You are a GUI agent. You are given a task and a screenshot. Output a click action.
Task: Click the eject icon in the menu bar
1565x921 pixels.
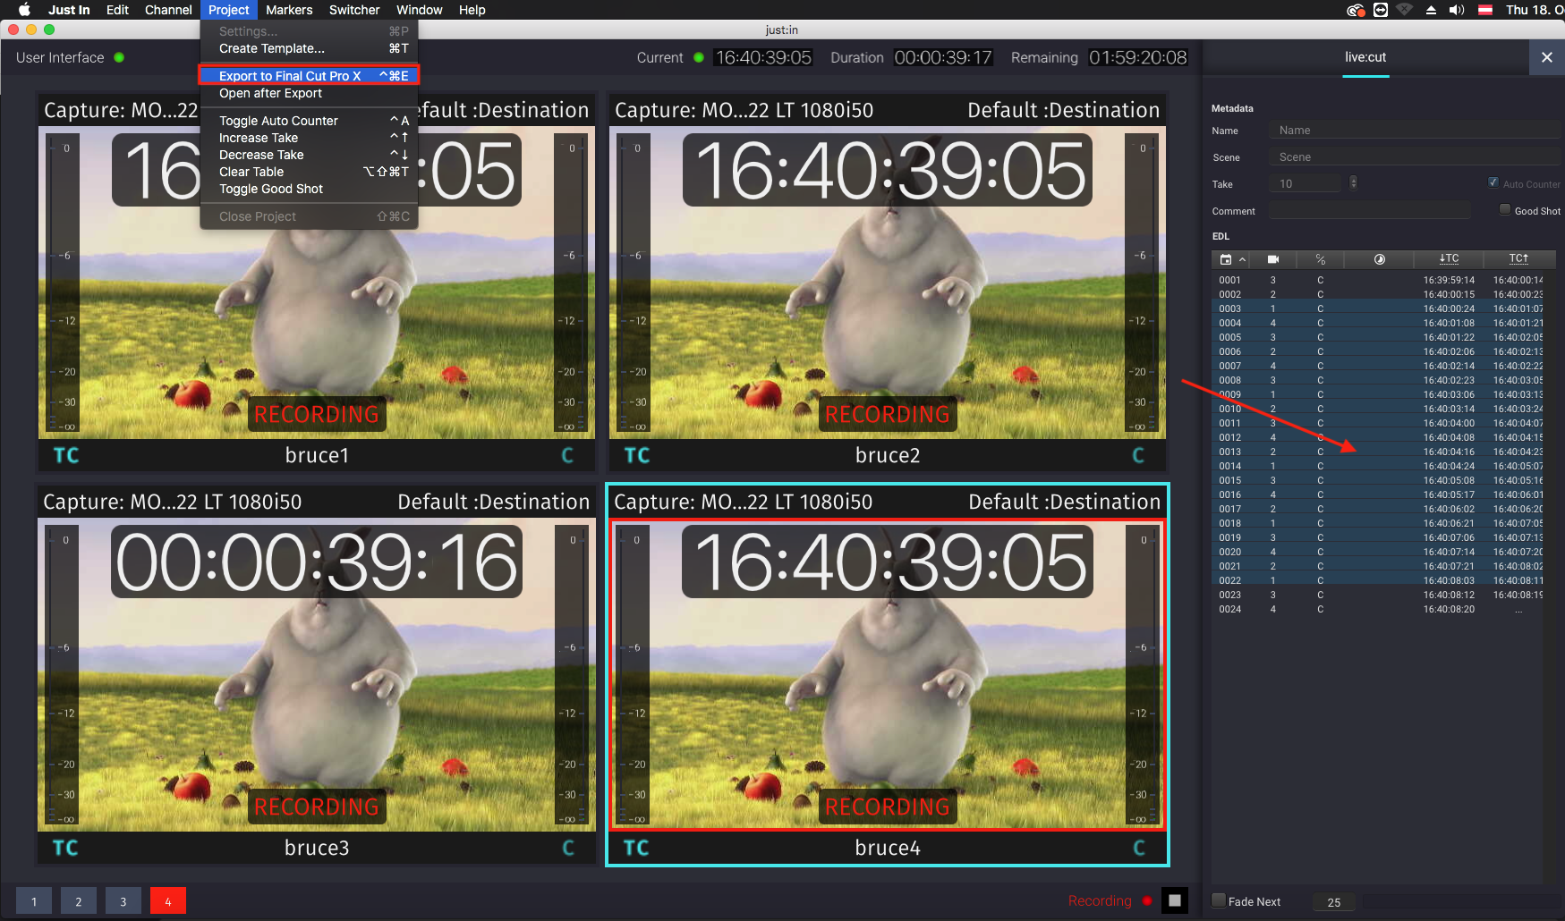[x=1431, y=10]
